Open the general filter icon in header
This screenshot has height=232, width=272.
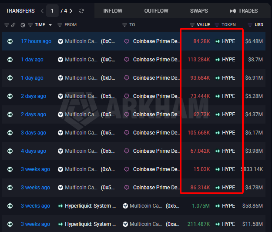click(x=7, y=25)
